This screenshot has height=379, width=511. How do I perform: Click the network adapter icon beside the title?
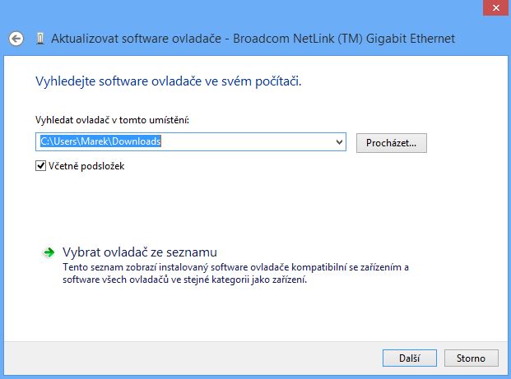pos(40,39)
